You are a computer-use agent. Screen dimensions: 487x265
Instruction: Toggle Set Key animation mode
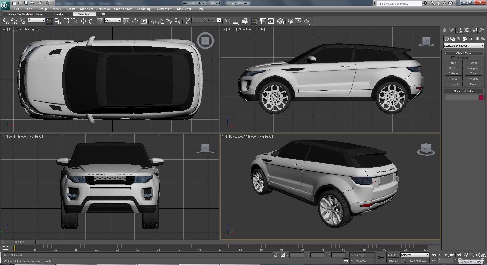click(393, 261)
